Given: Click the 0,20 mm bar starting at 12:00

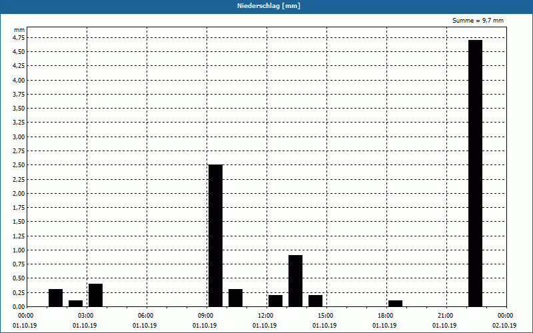Looking at the screenshot, I should tap(275, 301).
